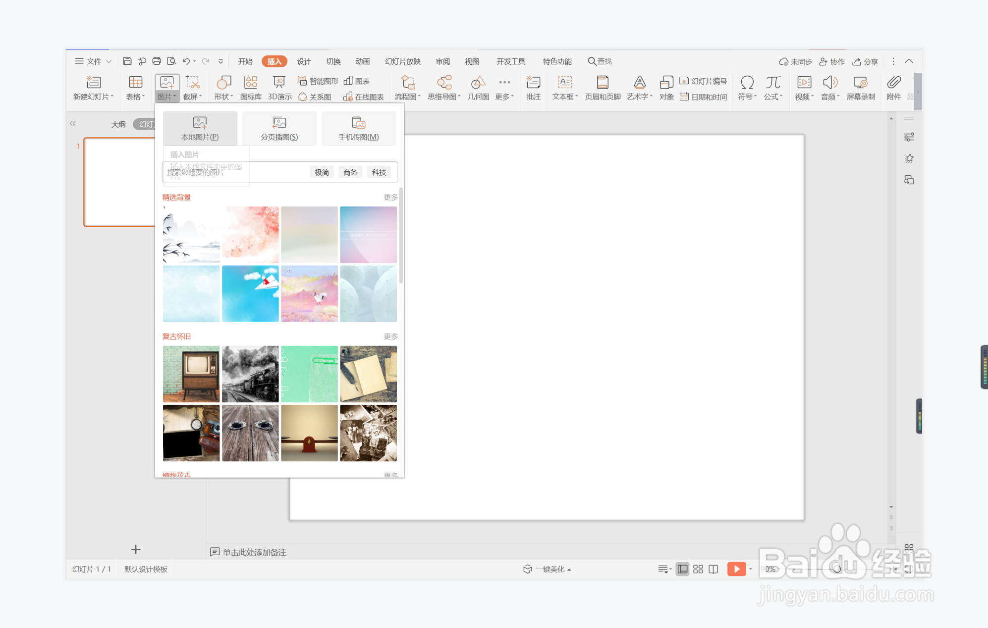This screenshot has height=628, width=988.
Task: Open the Design (设计) tab
Action: click(304, 61)
